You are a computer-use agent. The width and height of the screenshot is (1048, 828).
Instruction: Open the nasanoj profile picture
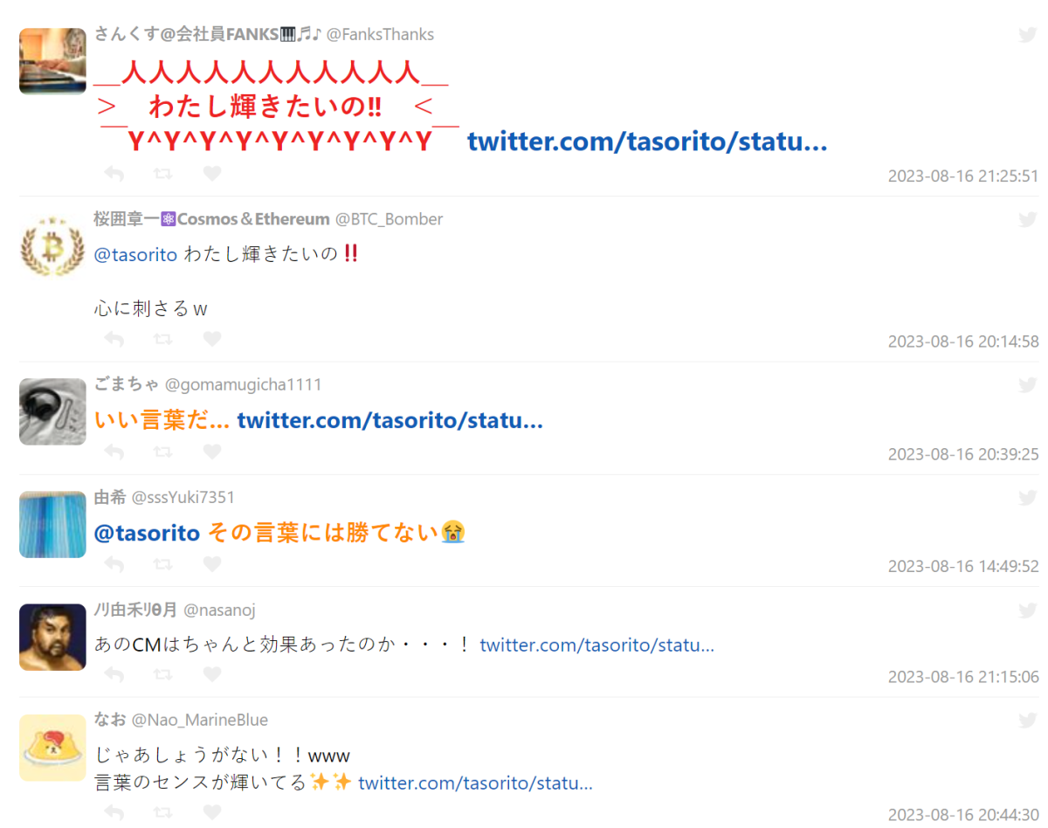click(52, 637)
